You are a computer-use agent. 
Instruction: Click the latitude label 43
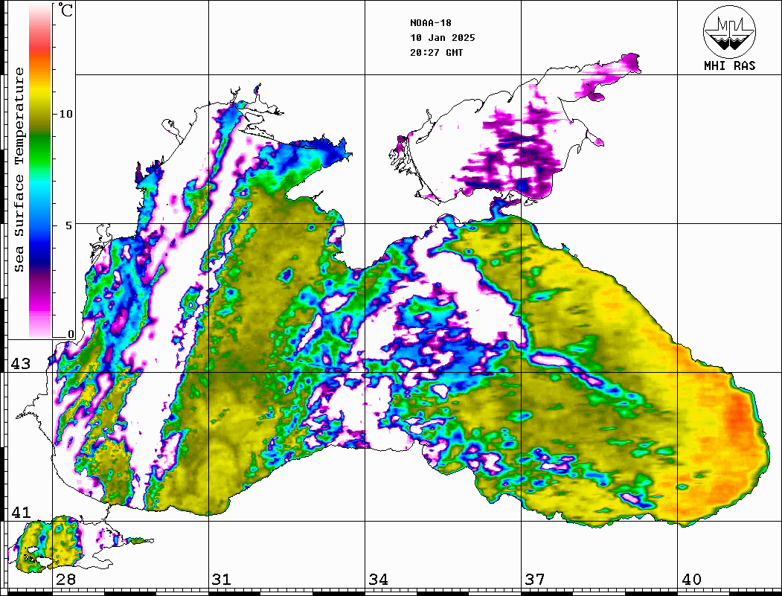click(x=20, y=364)
